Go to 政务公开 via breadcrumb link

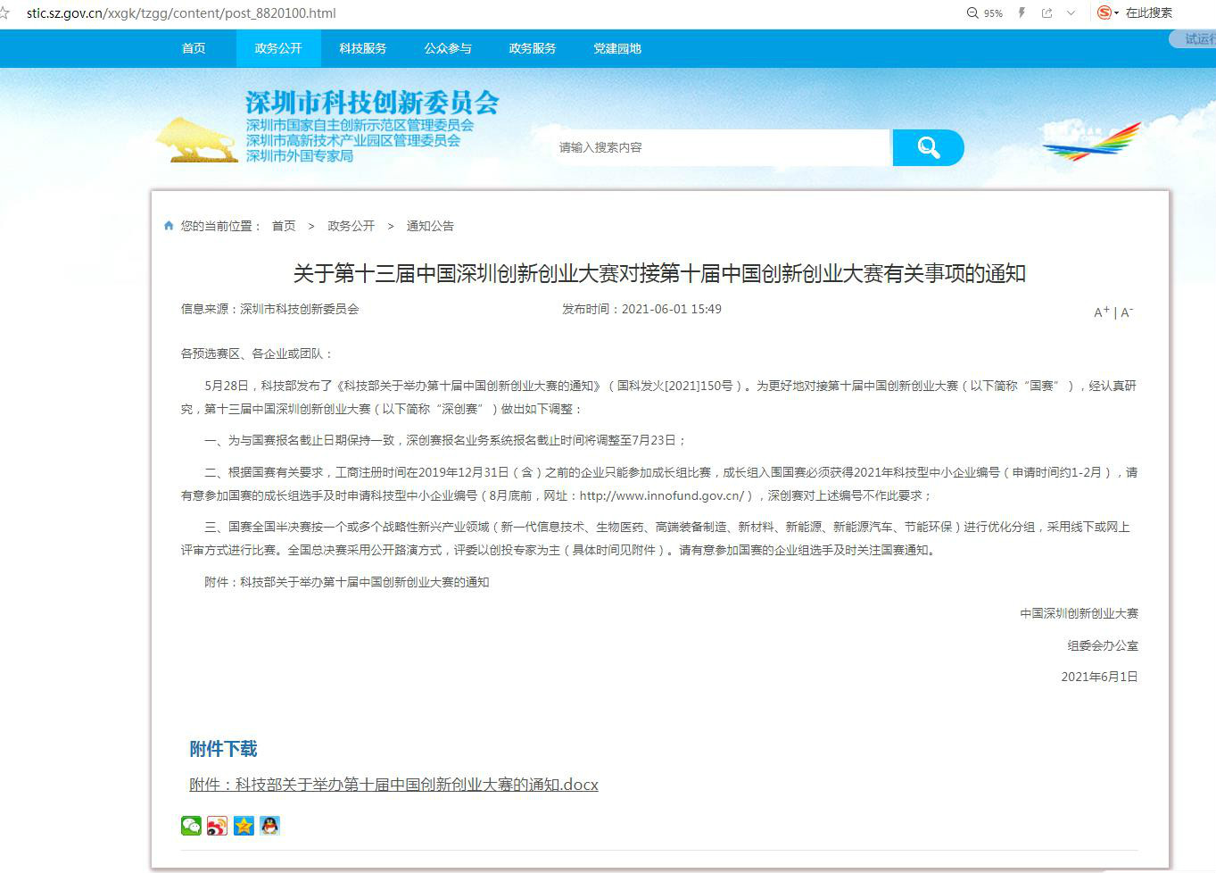[x=352, y=226]
